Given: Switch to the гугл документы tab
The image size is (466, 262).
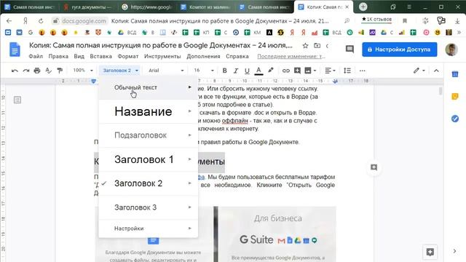Looking at the screenshot, I should pos(87,7).
